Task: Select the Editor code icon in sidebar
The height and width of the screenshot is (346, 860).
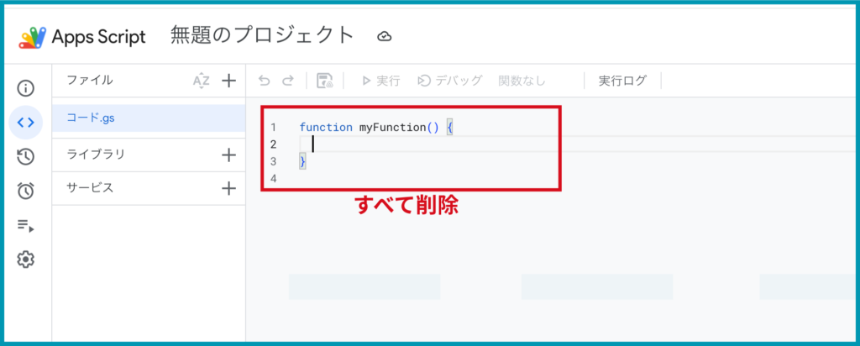Action: 26,123
